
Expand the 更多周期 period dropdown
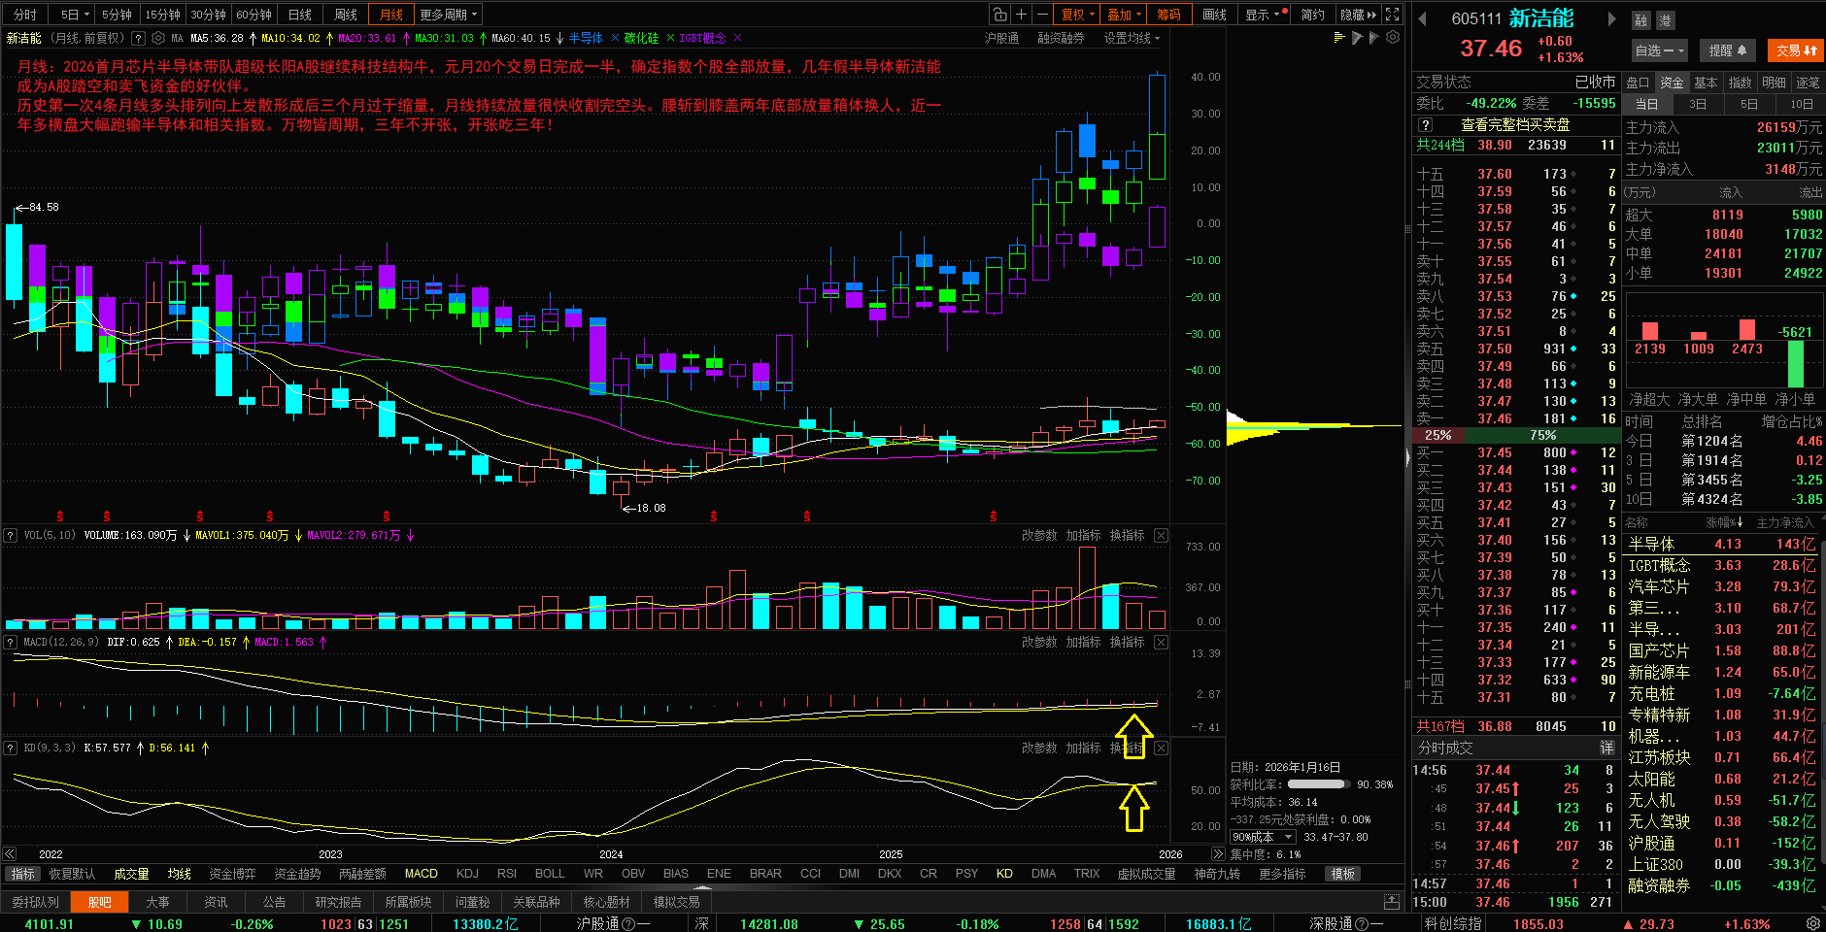point(448,15)
